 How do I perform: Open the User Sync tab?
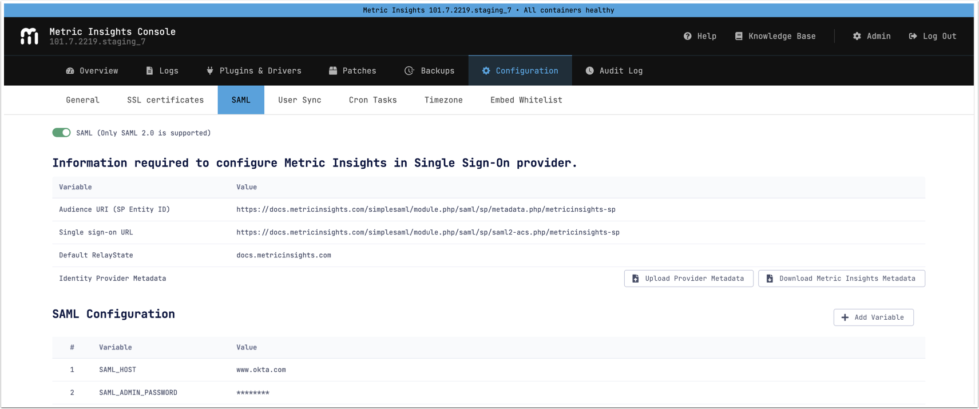coord(300,100)
